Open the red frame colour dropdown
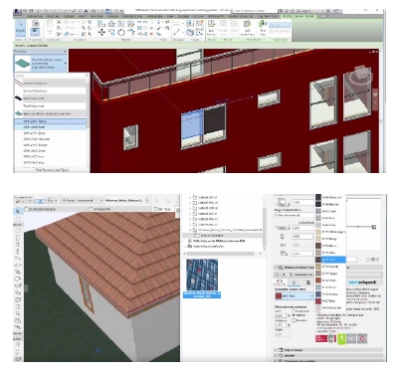This screenshot has width=399, height=372. (295, 295)
